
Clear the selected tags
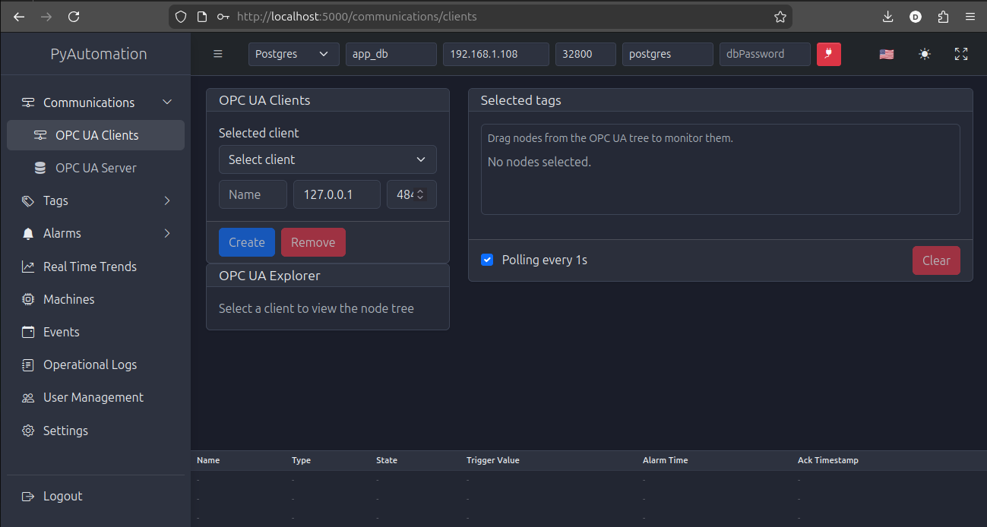click(x=936, y=260)
